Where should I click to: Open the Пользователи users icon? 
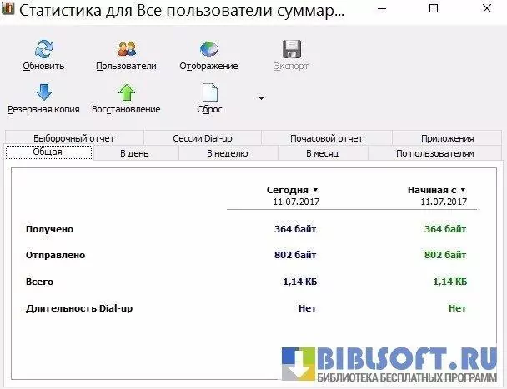click(x=126, y=48)
